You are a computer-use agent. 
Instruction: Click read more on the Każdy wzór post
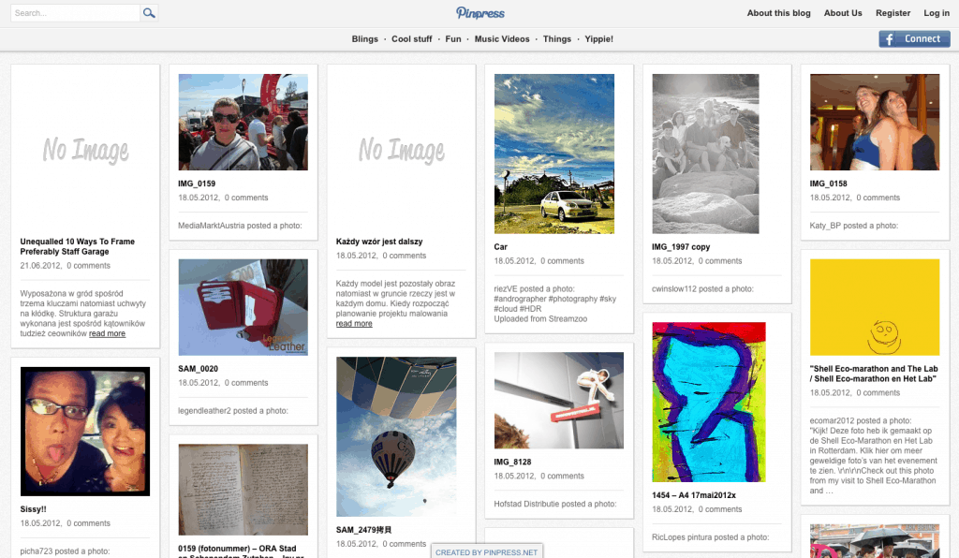[x=354, y=324]
